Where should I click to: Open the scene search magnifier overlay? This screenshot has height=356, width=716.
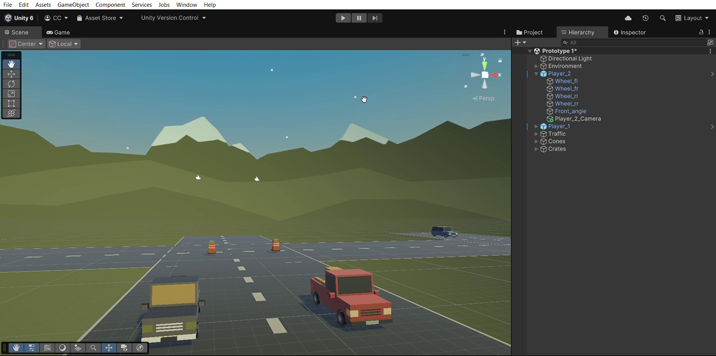(93, 348)
